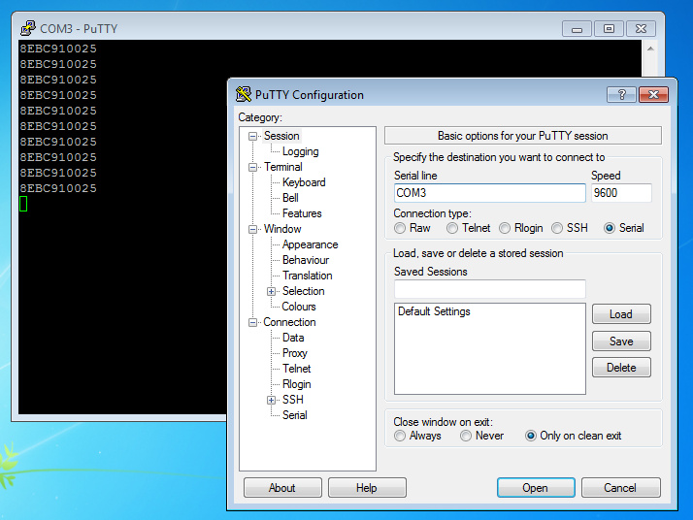The height and width of the screenshot is (520, 693).
Task: Select Default Settings in sessions list
Action: [x=434, y=311]
